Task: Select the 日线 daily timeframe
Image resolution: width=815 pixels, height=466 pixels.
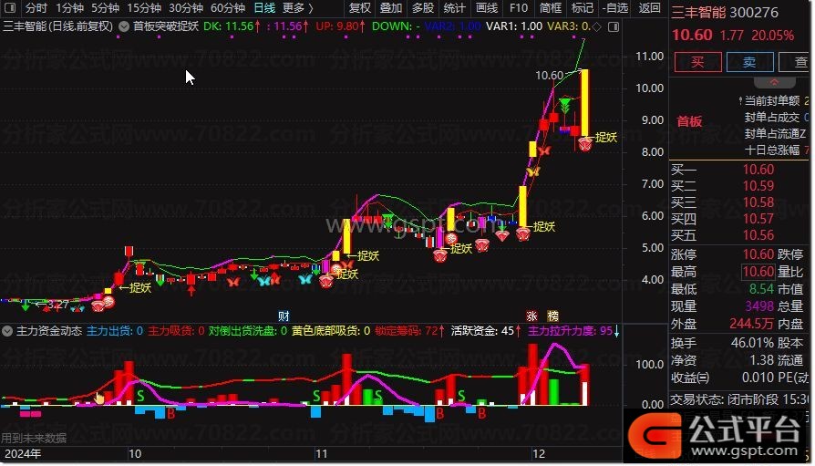Action: pyautogui.click(x=264, y=8)
